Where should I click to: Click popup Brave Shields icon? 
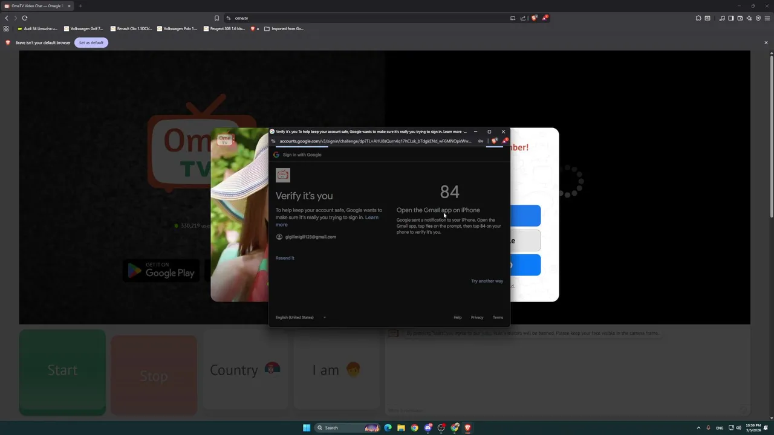coord(495,141)
